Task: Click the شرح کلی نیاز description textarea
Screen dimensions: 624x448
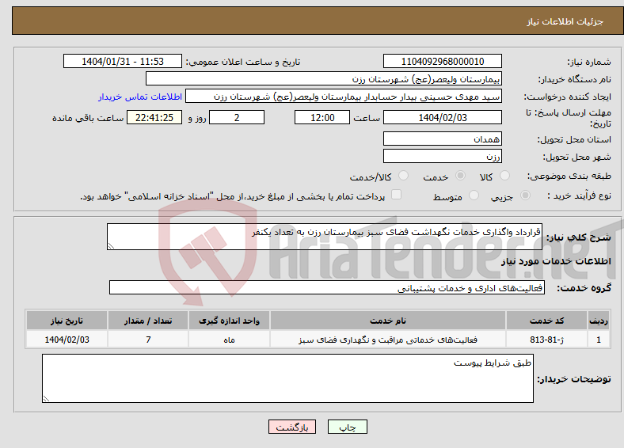Action: pyautogui.click(x=325, y=237)
